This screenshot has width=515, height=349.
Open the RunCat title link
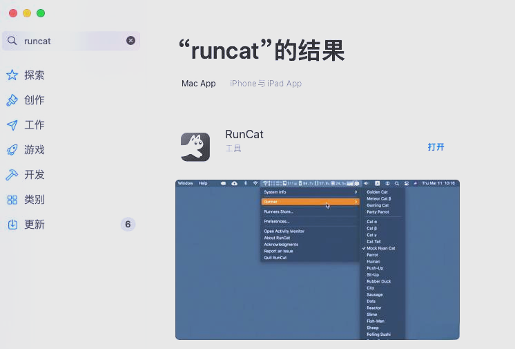pyautogui.click(x=244, y=134)
